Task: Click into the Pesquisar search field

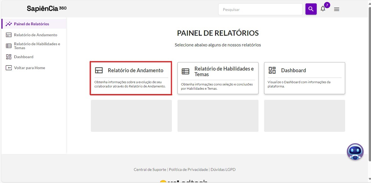Action: click(x=260, y=9)
